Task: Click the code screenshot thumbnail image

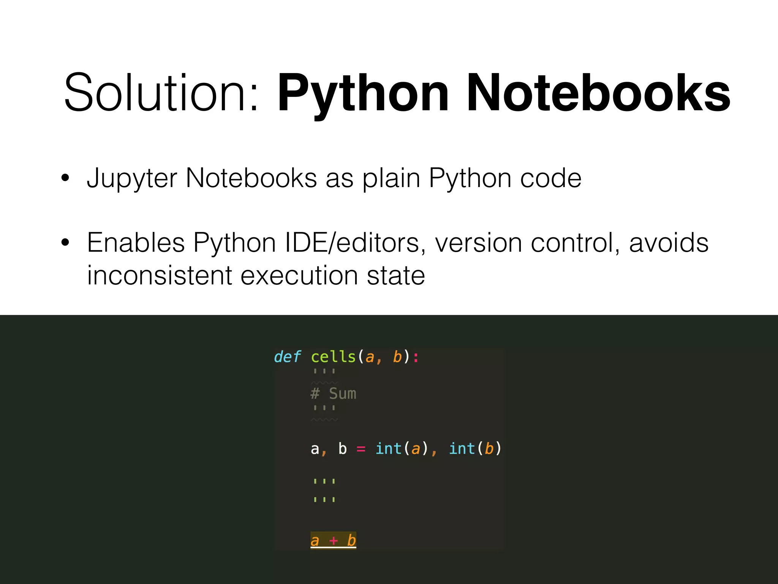Action: (389, 449)
